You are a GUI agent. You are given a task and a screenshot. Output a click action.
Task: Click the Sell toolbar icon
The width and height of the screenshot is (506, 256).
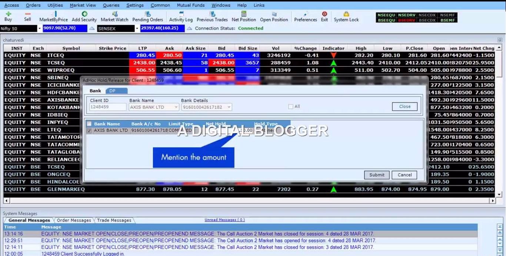tap(27, 16)
